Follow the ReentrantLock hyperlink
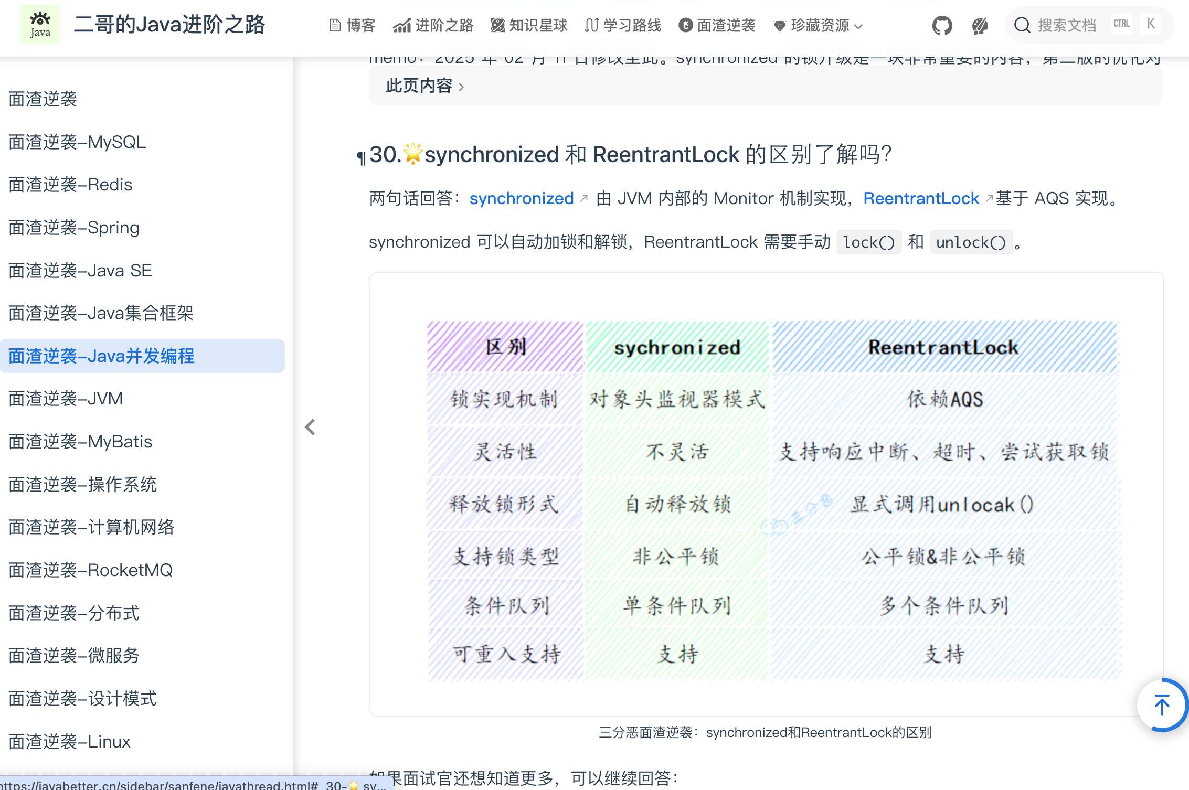This screenshot has width=1189, height=790. pyautogui.click(x=921, y=198)
